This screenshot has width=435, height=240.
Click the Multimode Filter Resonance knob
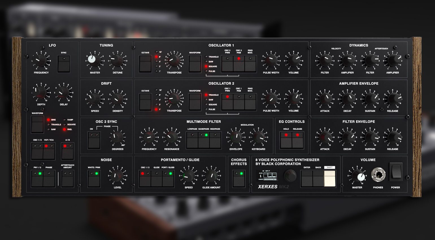(171, 137)
